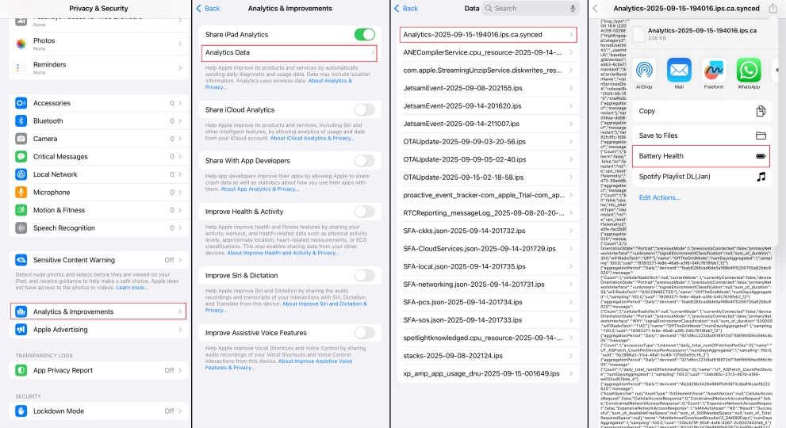Choose Save to Files action
786x428 pixels.
[701, 136]
